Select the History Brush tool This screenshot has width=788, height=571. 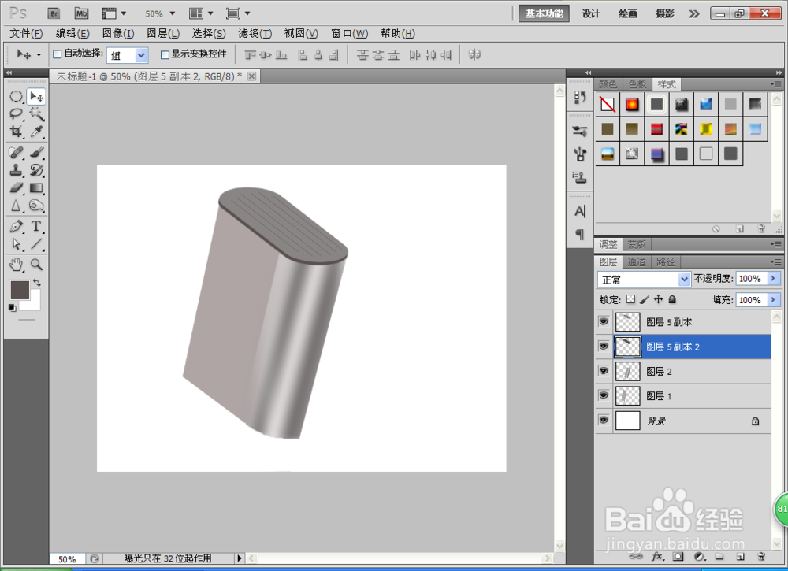(x=36, y=170)
